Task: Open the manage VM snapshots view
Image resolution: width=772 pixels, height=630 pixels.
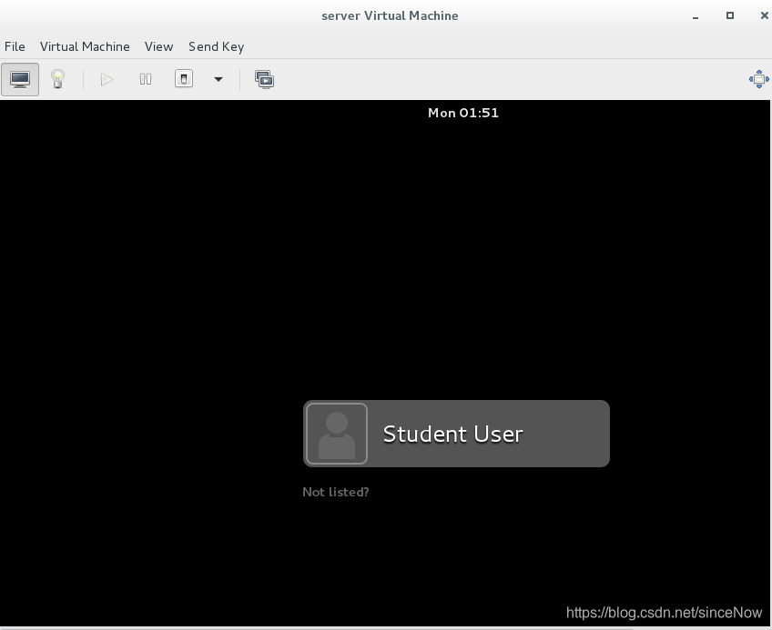Action: pos(264,79)
